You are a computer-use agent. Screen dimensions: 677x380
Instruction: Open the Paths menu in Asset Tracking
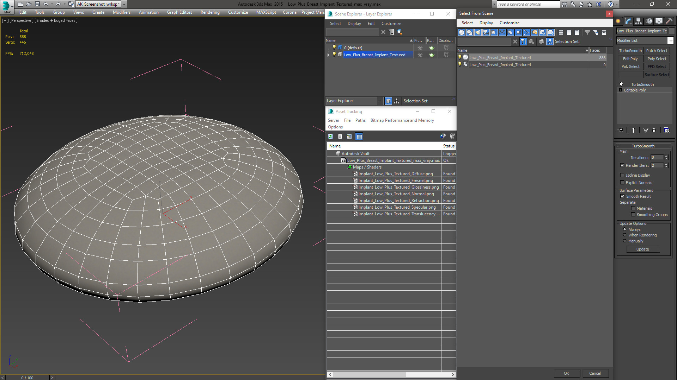[x=360, y=120]
